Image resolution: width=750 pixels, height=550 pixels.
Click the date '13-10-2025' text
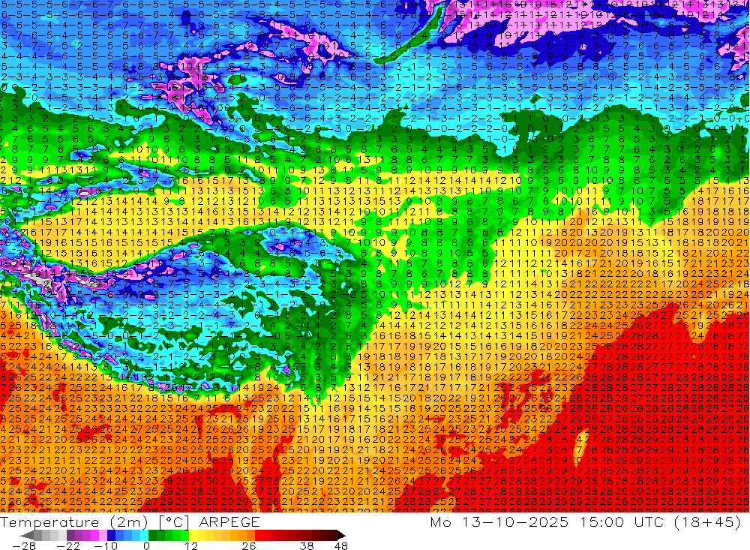pyautogui.click(x=516, y=521)
